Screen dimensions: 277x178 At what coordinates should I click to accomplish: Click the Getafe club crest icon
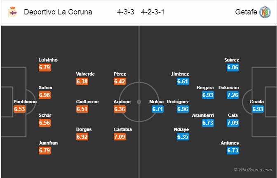(265, 12)
